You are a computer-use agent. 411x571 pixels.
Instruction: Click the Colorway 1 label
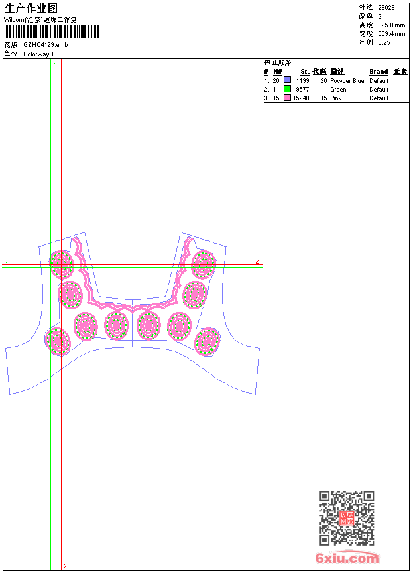(x=38, y=54)
